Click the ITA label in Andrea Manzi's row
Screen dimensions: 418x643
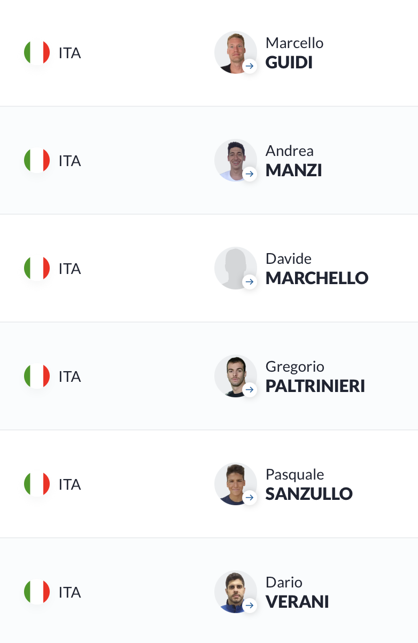click(x=69, y=161)
